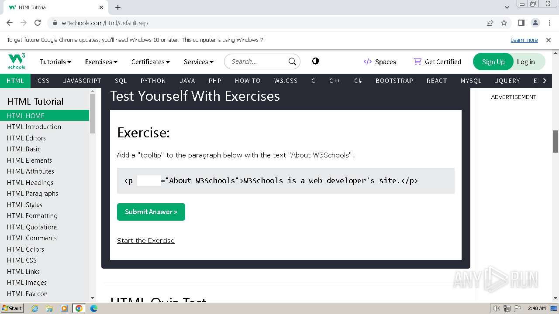Expand the Services dropdown menu
The width and height of the screenshot is (559, 314).
199,62
